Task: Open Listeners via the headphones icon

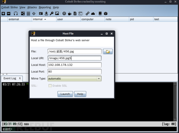Action: tap(16, 13)
